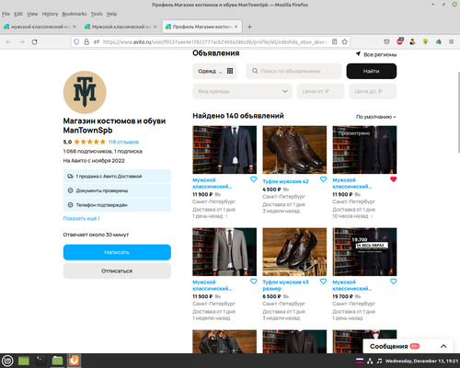Image resolution: width=460 pixels, height=368 pixels.
Task: Open the Help menu
Action: pos(111,14)
